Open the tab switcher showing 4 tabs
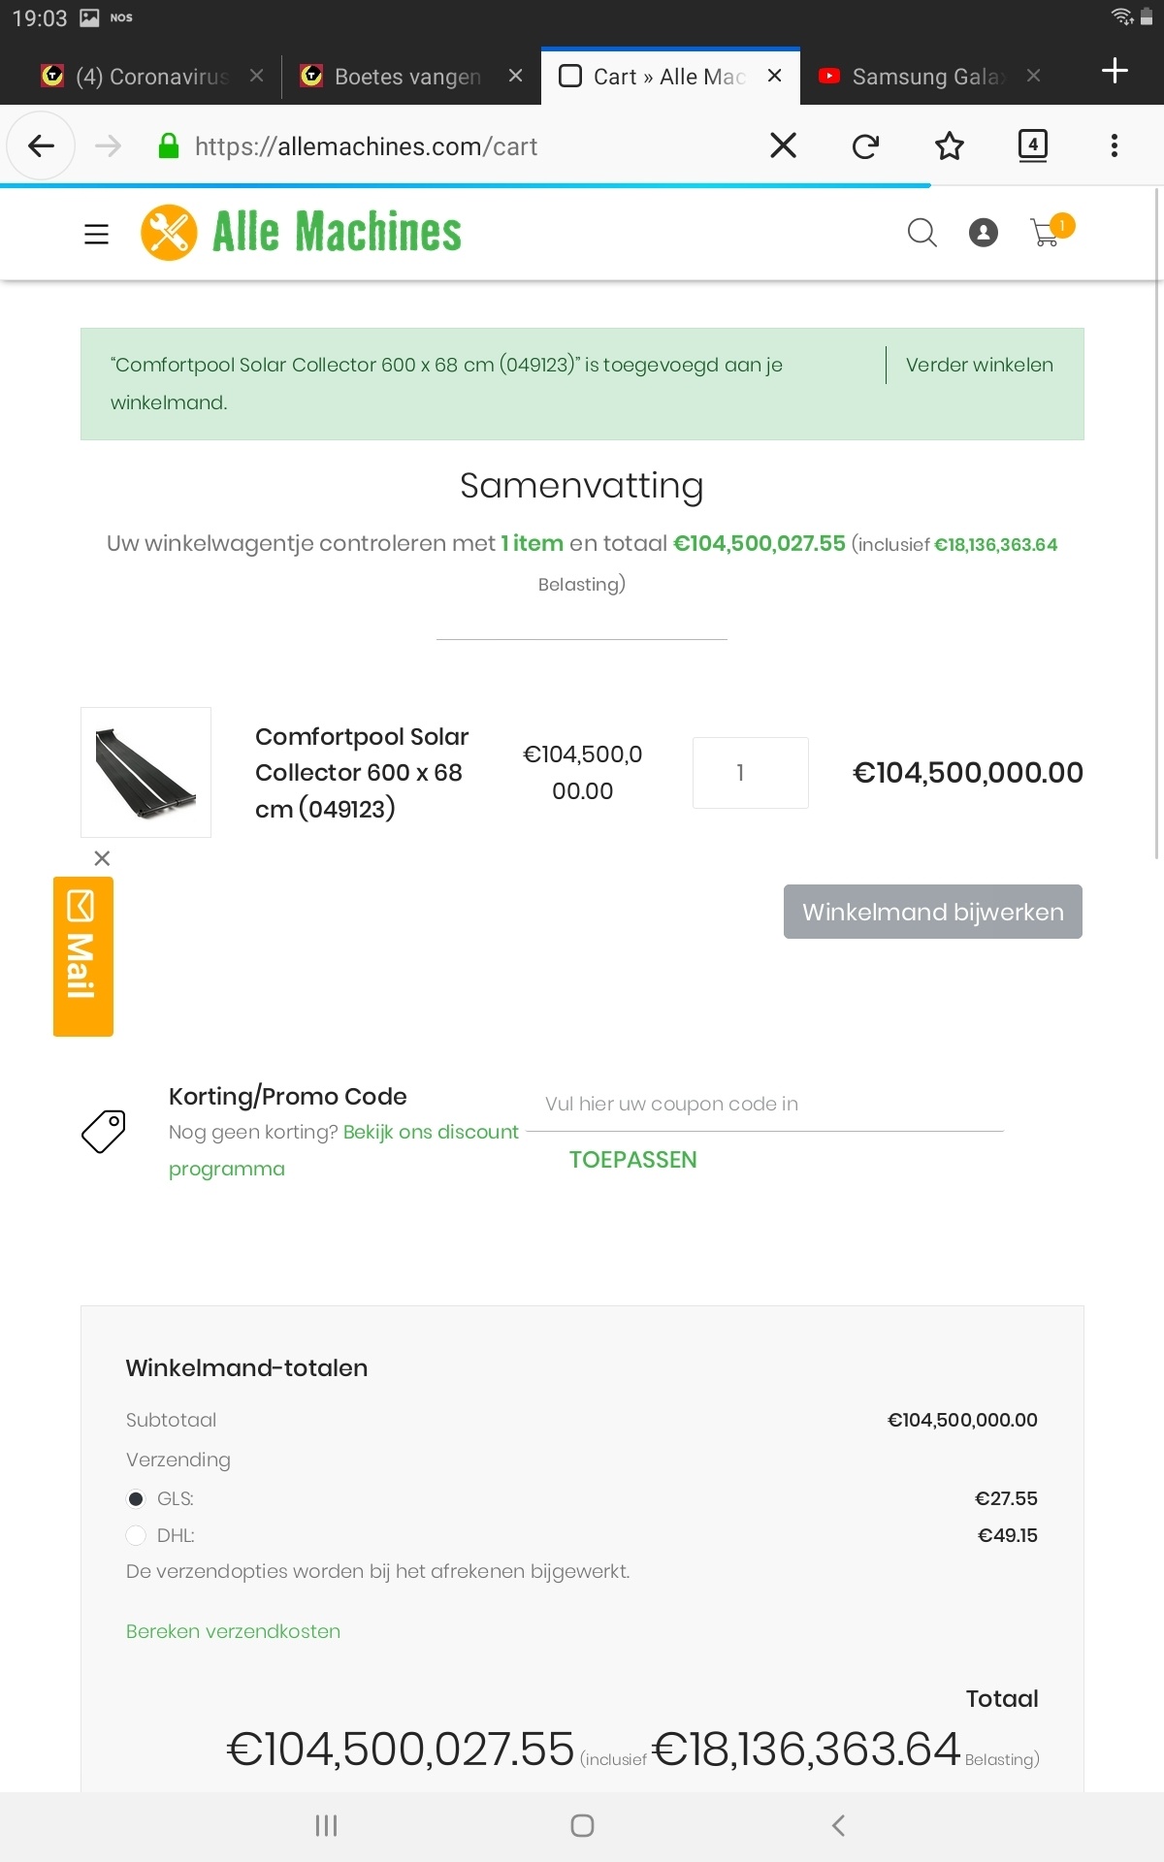The height and width of the screenshot is (1862, 1164). coord(1032,145)
